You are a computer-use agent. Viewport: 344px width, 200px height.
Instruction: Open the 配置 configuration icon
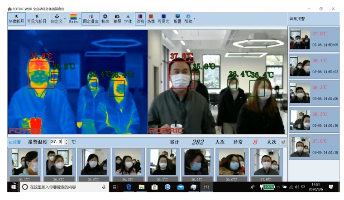177,19
